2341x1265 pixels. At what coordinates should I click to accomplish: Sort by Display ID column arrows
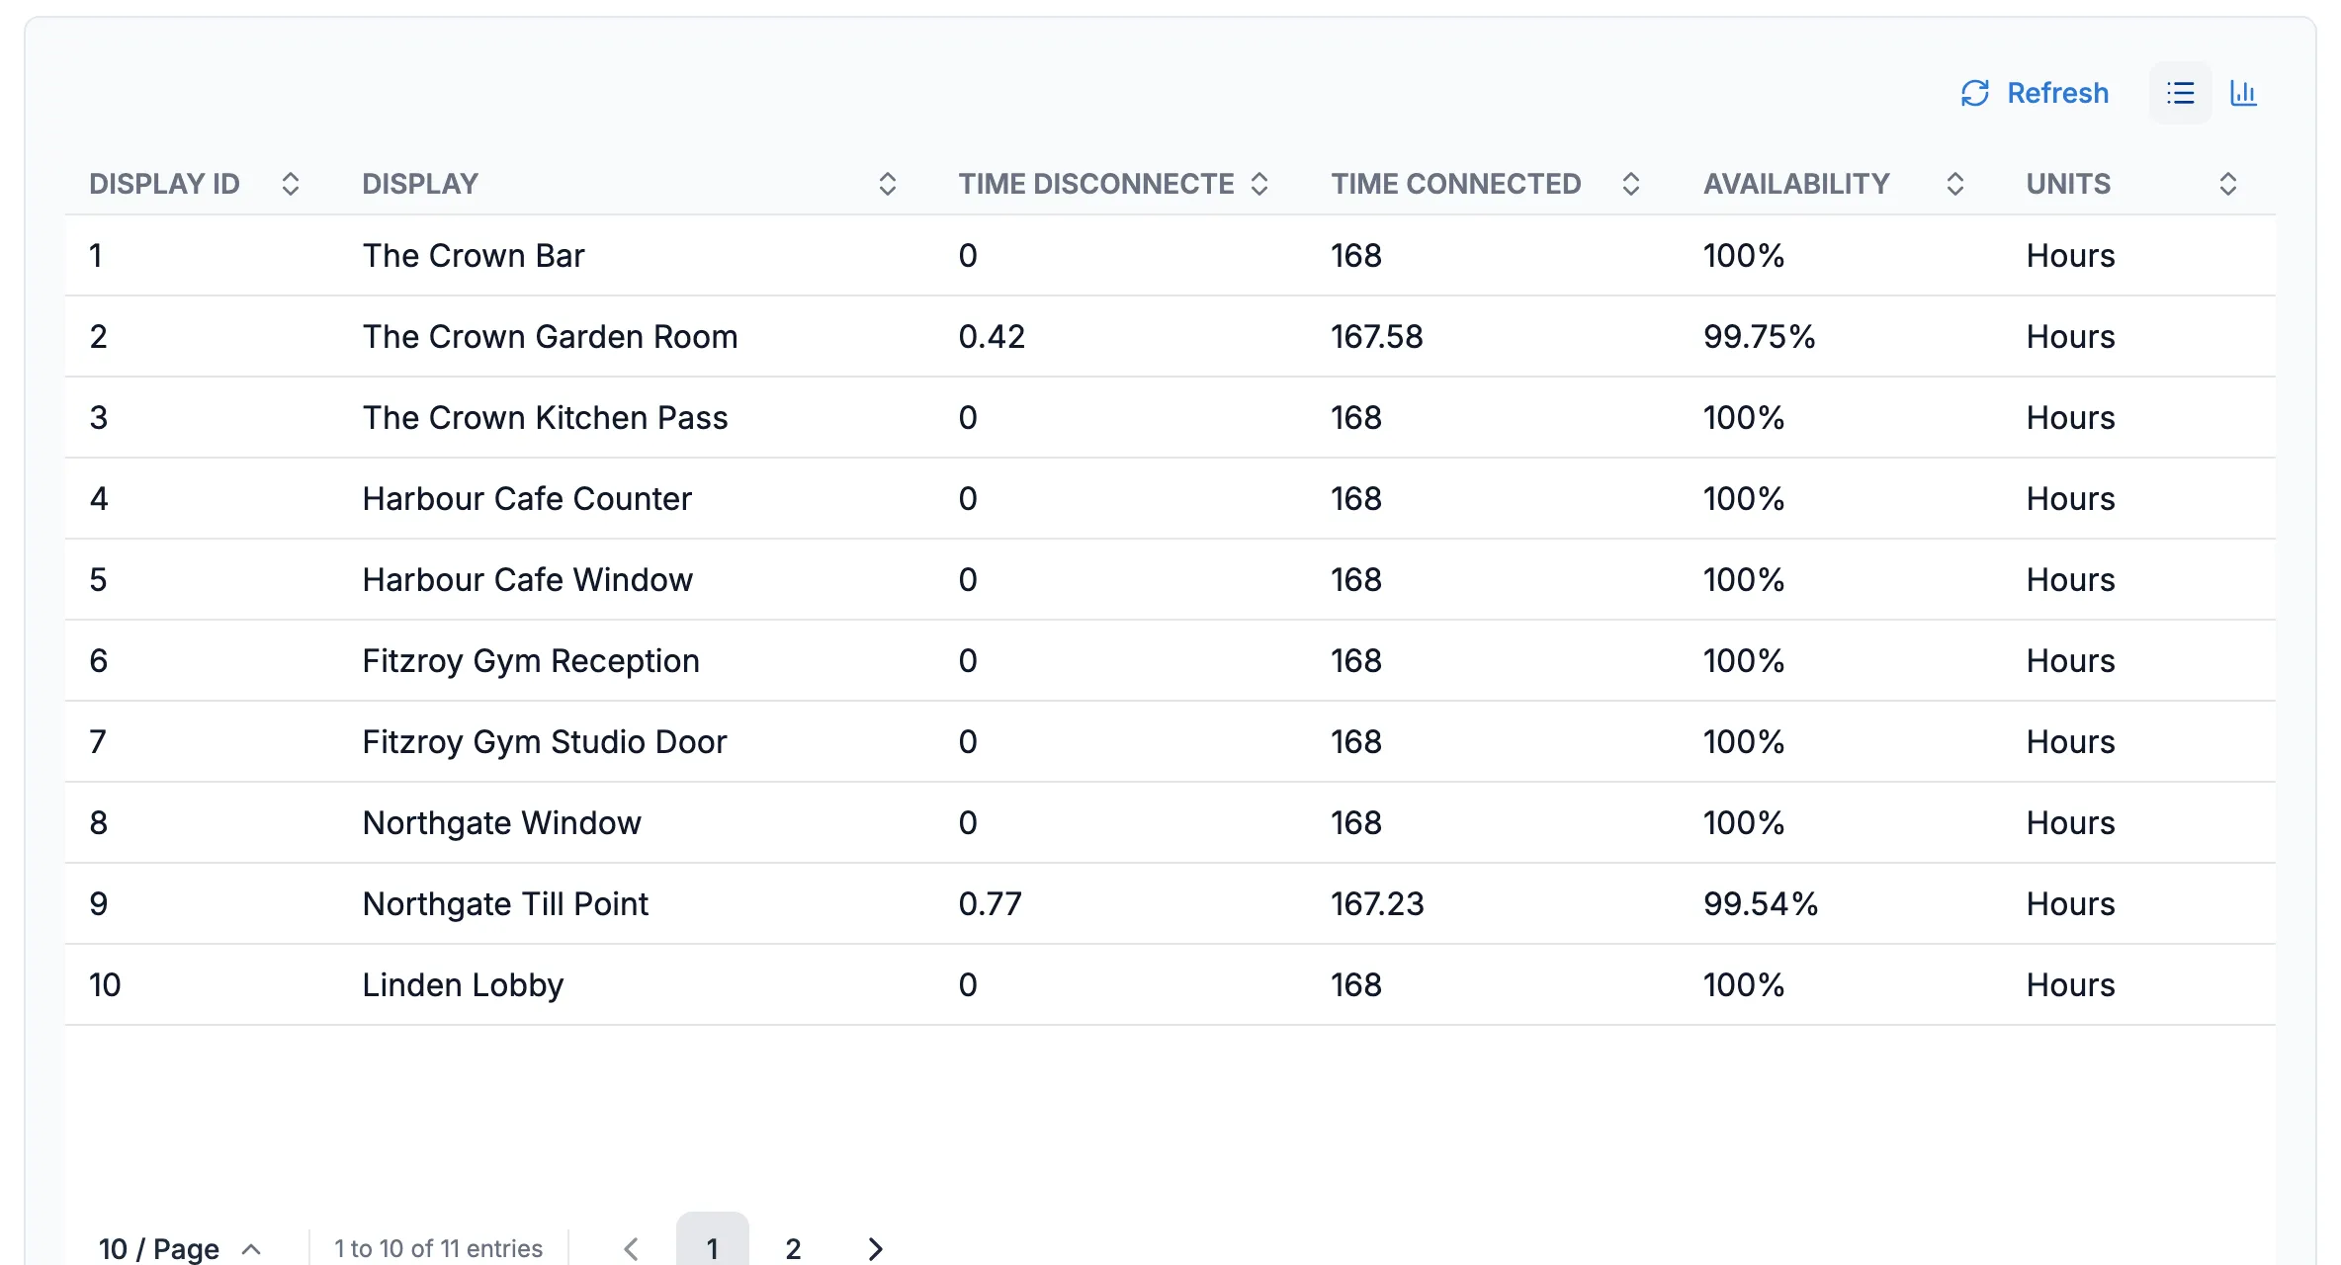click(x=290, y=184)
